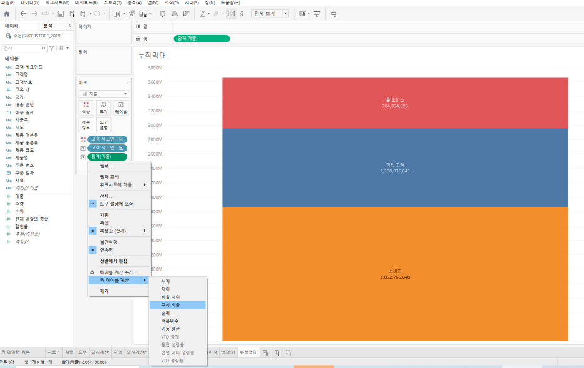The width and height of the screenshot is (584, 368).
Task: Open the clear sheet dropdown arrow
Action: tap(150, 14)
